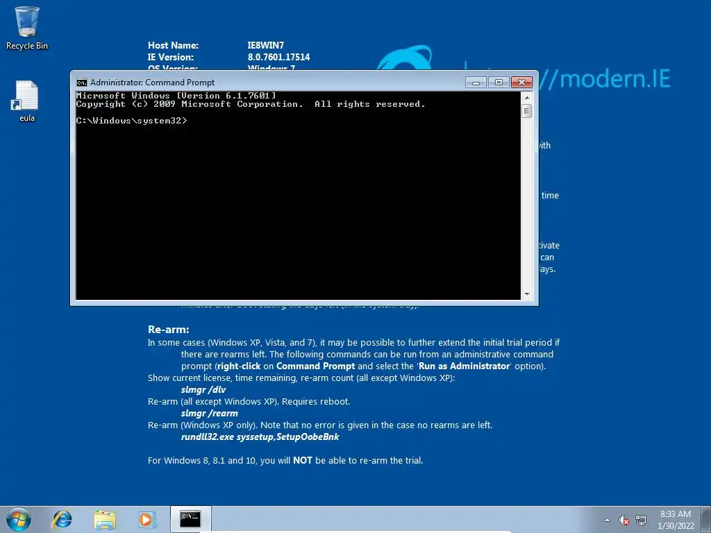Click the Copyright 2009 Microsoft Corporation line
Image resolution: width=711 pixels, height=533 pixels.
click(x=251, y=104)
